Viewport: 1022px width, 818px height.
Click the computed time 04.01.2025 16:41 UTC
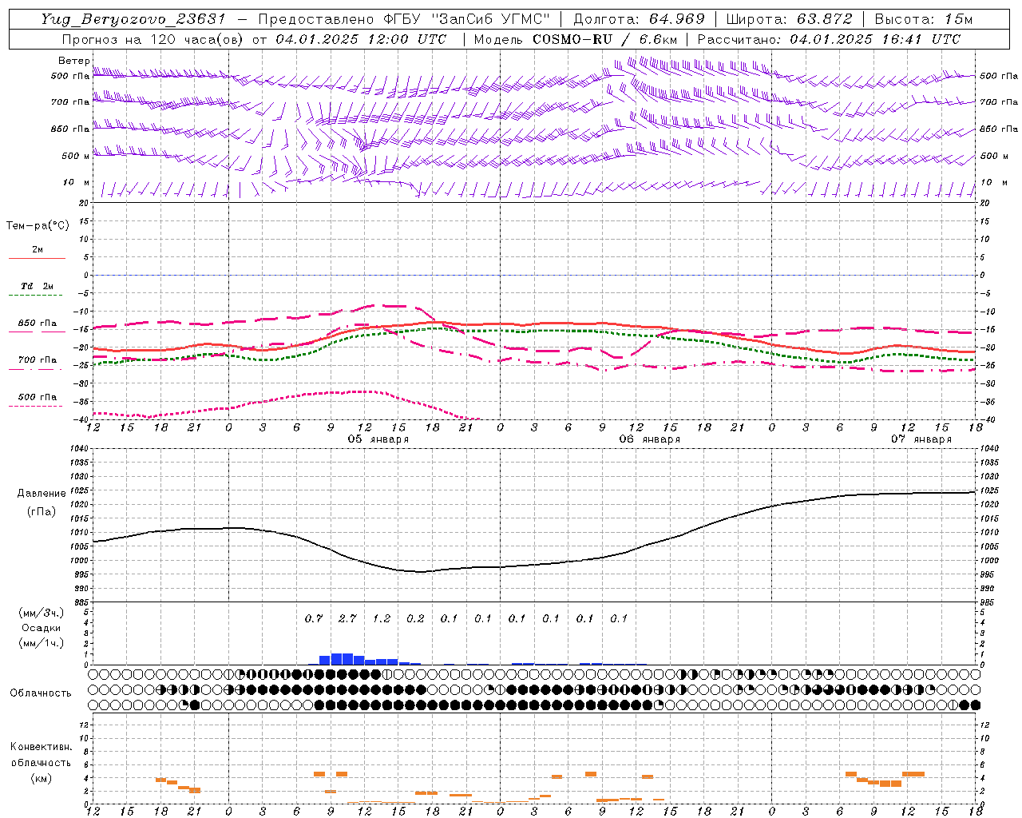pyautogui.click(x=875, y=39)
